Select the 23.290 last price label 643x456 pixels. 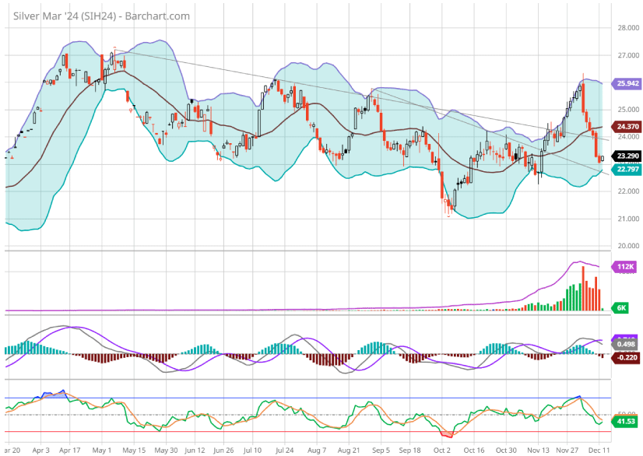(627, 157)
